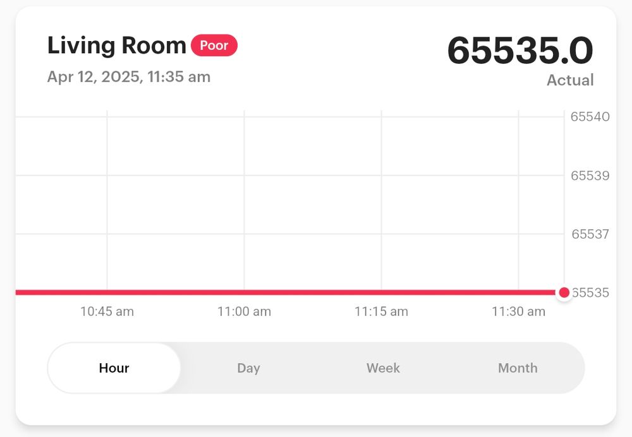Click the 11:15 am time label
The width and height of the screenshot is (632, 437).
pos(381,311)
